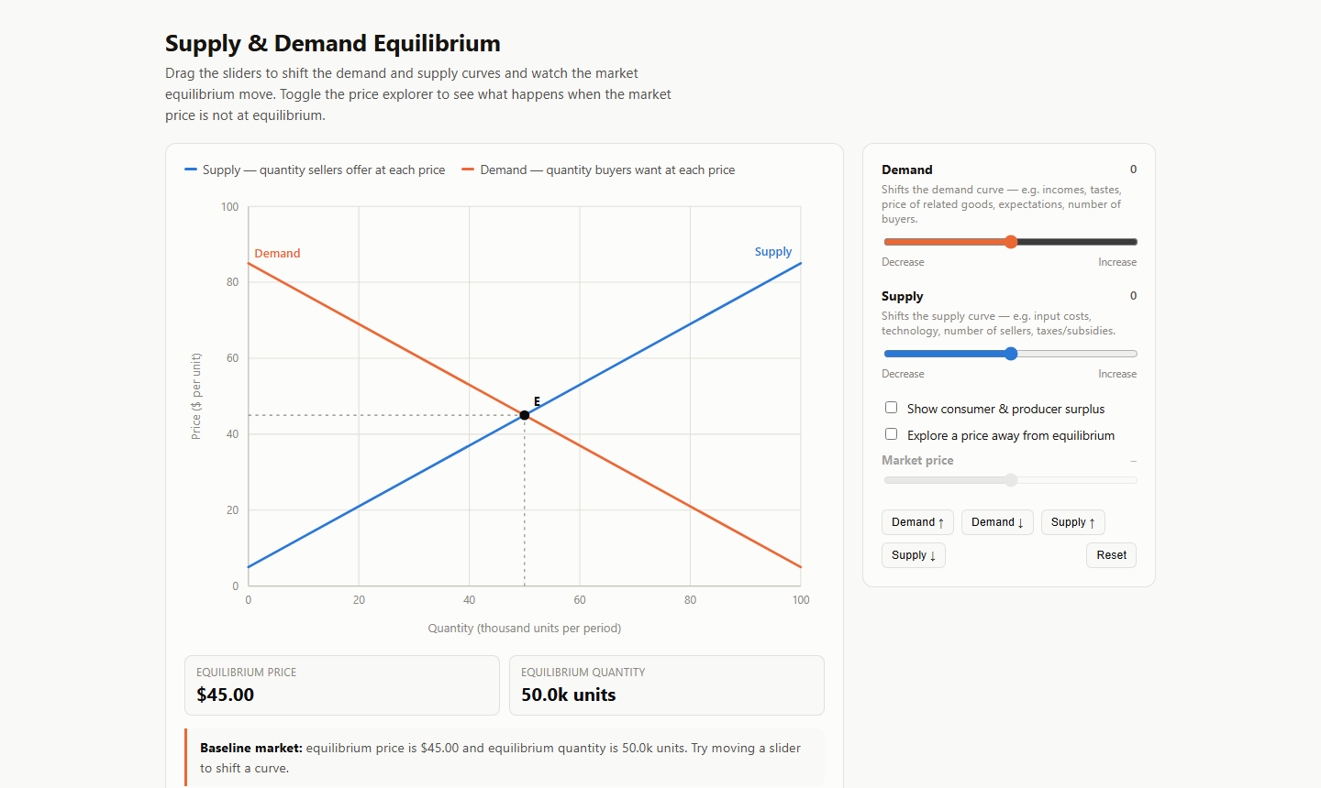Screen dimensions: 1321x788
Task: Click the blue Supply curve label on chart
Action: click(773, 252)
